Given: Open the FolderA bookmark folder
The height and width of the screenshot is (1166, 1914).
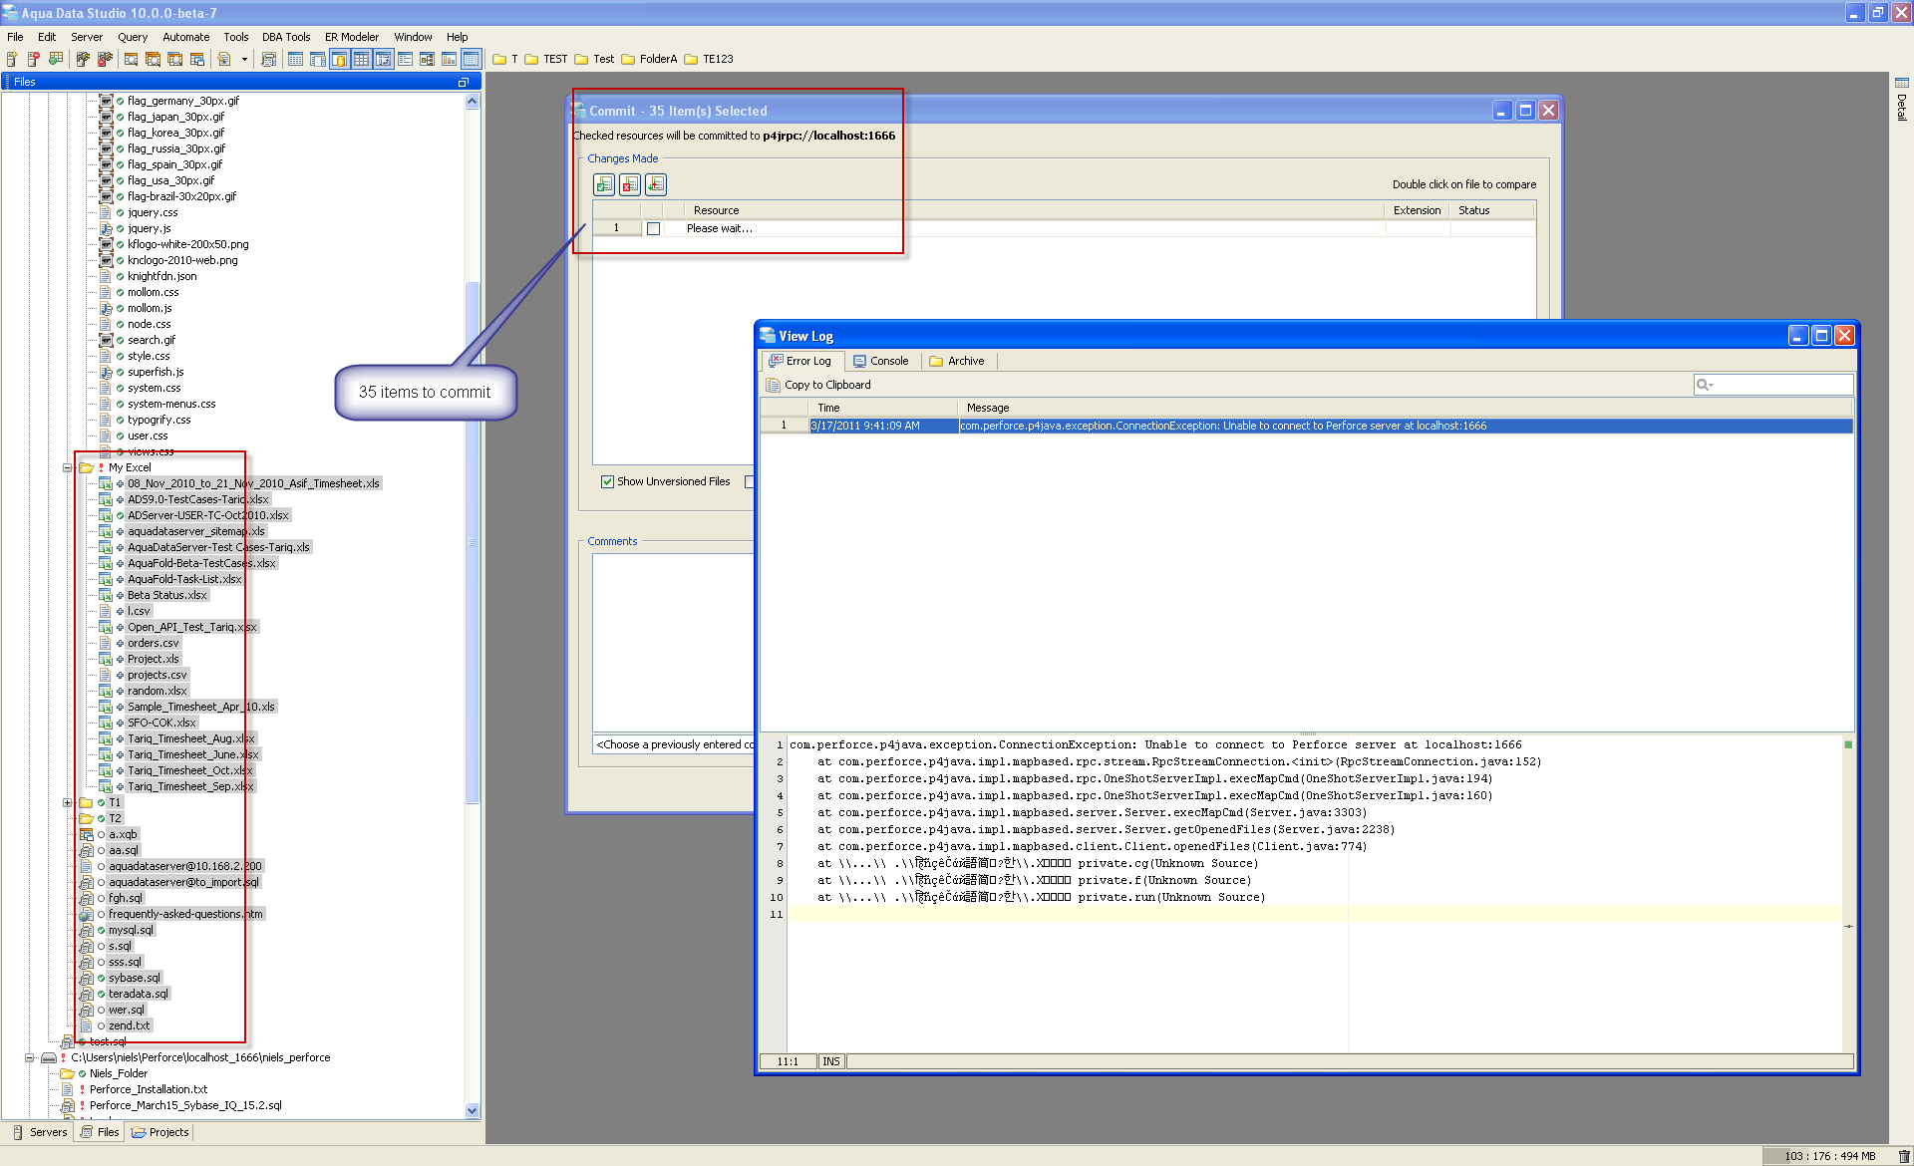Looking at the screenshot, I should tap(649, 59).
